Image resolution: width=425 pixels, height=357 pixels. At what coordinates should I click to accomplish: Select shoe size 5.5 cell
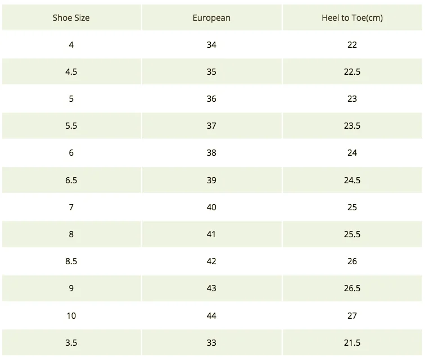tap(71, 126)
